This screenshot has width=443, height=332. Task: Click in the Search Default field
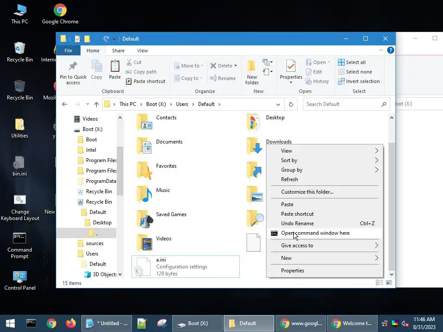pyautogui.click(x=347, y=104)
